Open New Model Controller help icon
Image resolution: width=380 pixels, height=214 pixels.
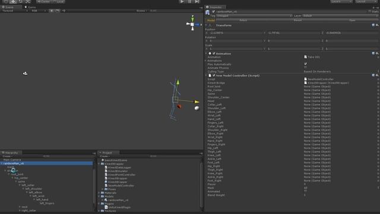tap(373, 75)
